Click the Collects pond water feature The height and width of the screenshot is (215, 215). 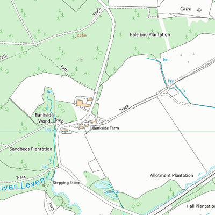(101, 185)
